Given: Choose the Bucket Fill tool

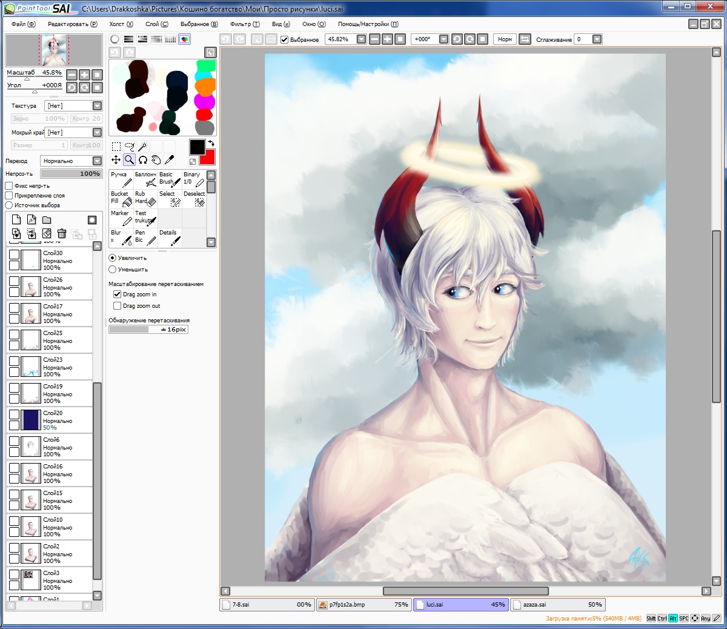Looking at the screenshot, I should click(x=121, y=198).
